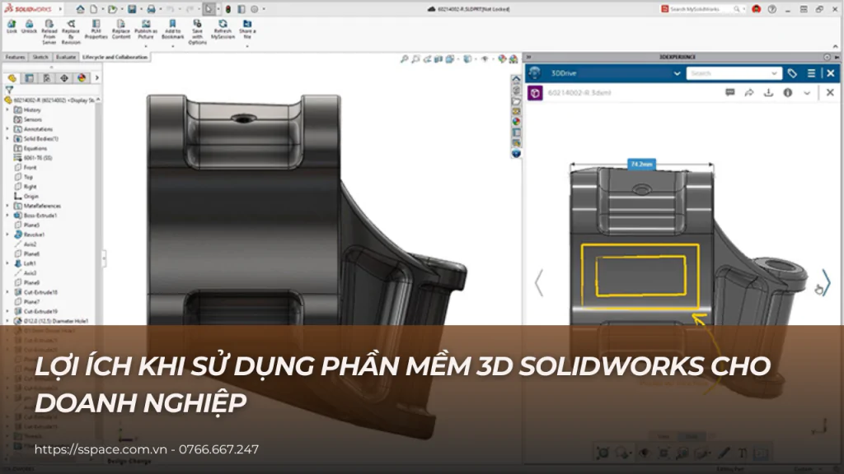
Task: Open the Options gear icon in top bar
Action: (255, 9)
